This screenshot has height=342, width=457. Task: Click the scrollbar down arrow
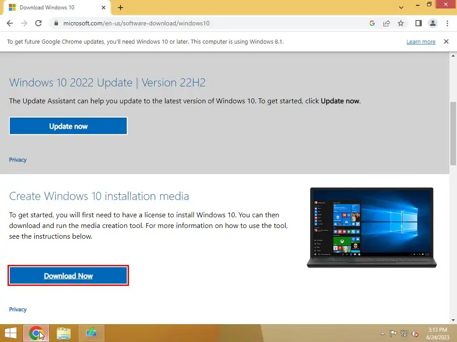click(x=453, y=320)
